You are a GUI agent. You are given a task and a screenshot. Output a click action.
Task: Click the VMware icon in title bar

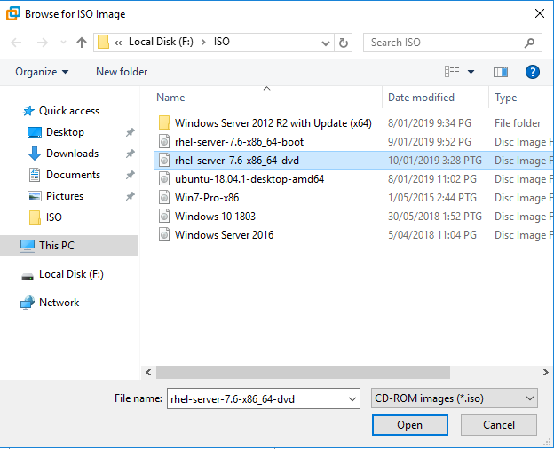click(13, 14)
